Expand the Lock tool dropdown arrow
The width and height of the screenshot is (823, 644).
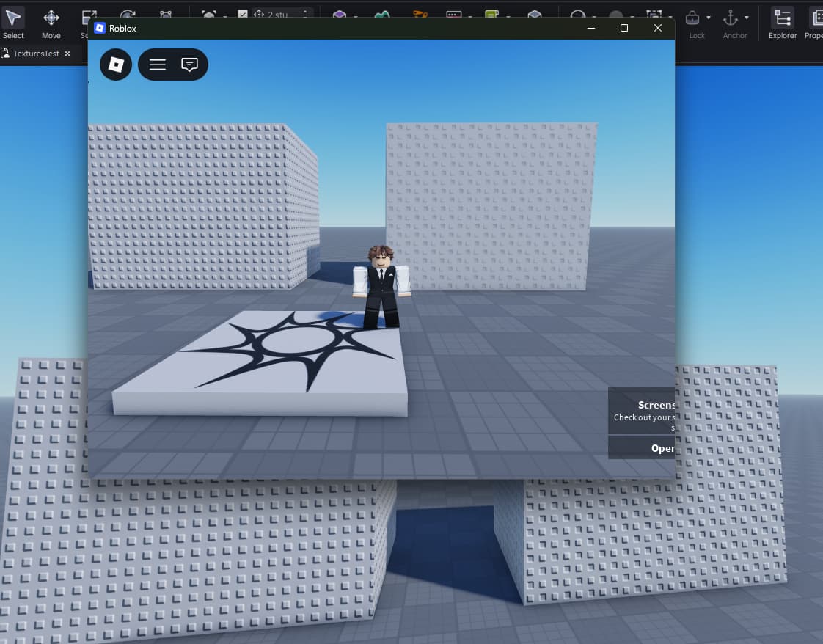tap(709, 18)
